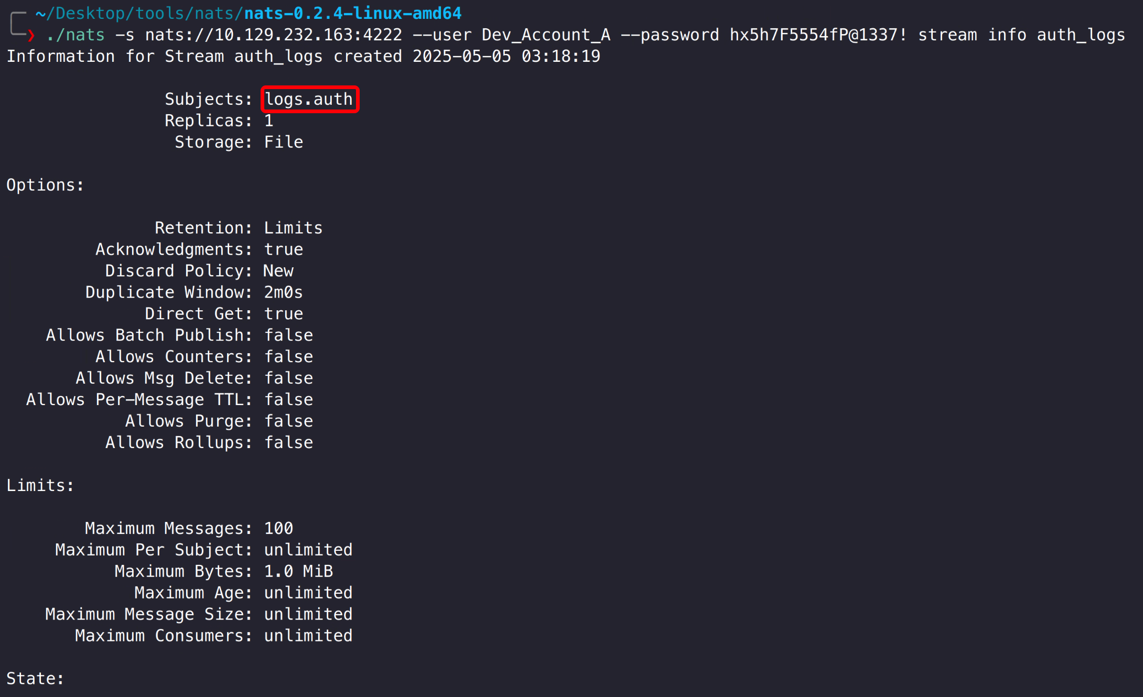Click the State: section heading
Screen dimensions: 1143x697
[x=35, y=679]
